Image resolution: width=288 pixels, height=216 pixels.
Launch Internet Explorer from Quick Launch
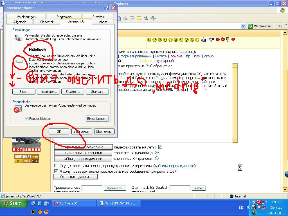tap(33, 203)
